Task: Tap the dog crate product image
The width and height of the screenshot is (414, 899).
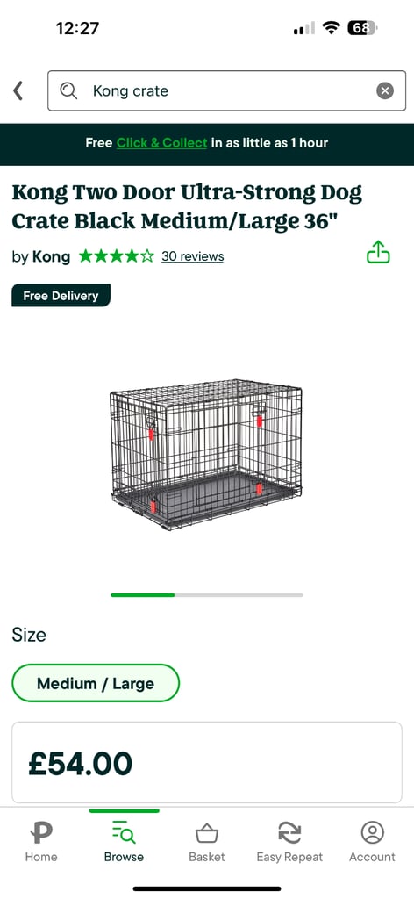Action: tap(206, 454)
